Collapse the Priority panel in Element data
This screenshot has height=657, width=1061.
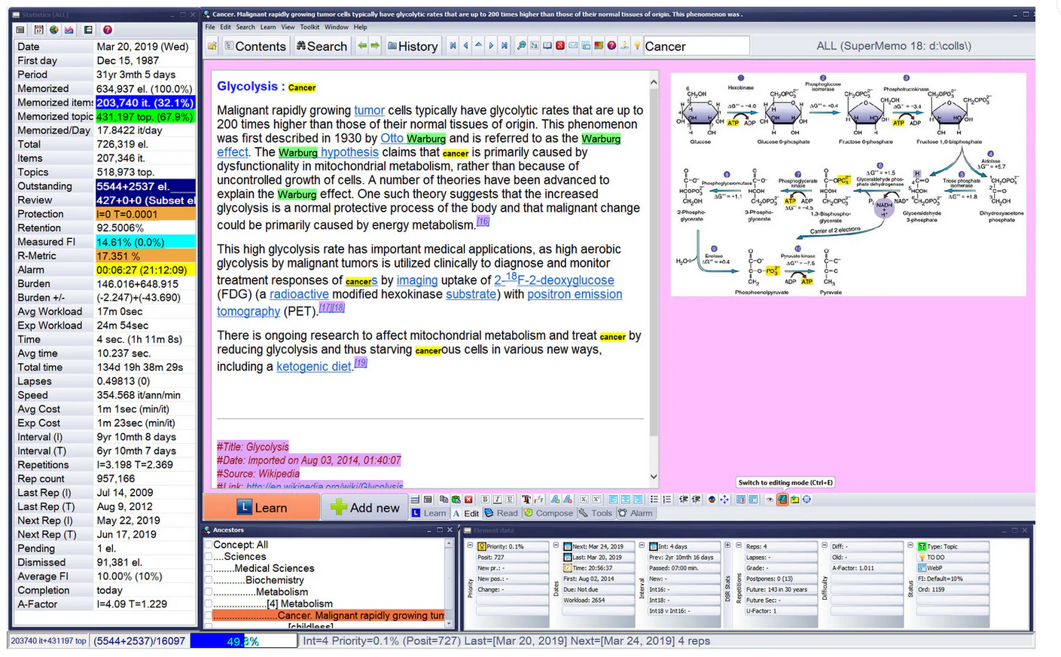pos(468,543)
